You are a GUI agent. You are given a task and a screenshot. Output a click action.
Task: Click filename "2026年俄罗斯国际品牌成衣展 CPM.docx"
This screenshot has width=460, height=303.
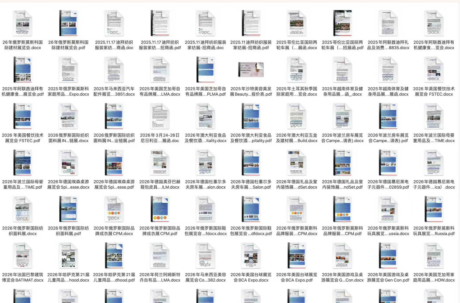114,231
